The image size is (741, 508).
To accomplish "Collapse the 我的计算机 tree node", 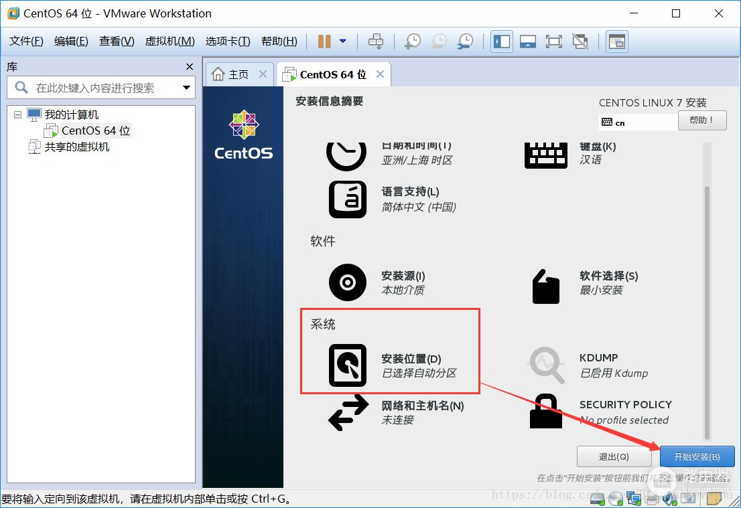I will 17,115.
